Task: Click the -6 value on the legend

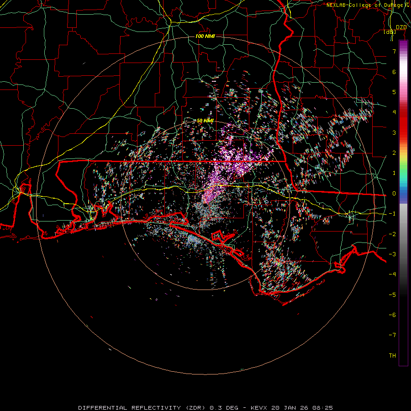Action: (392, 315)
